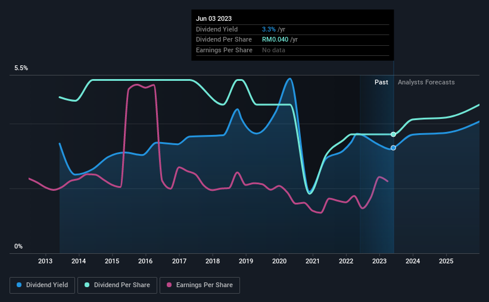Click the 2023 x-axis label
The width and height of the screenshot is (489, 302).
(379, 261)
